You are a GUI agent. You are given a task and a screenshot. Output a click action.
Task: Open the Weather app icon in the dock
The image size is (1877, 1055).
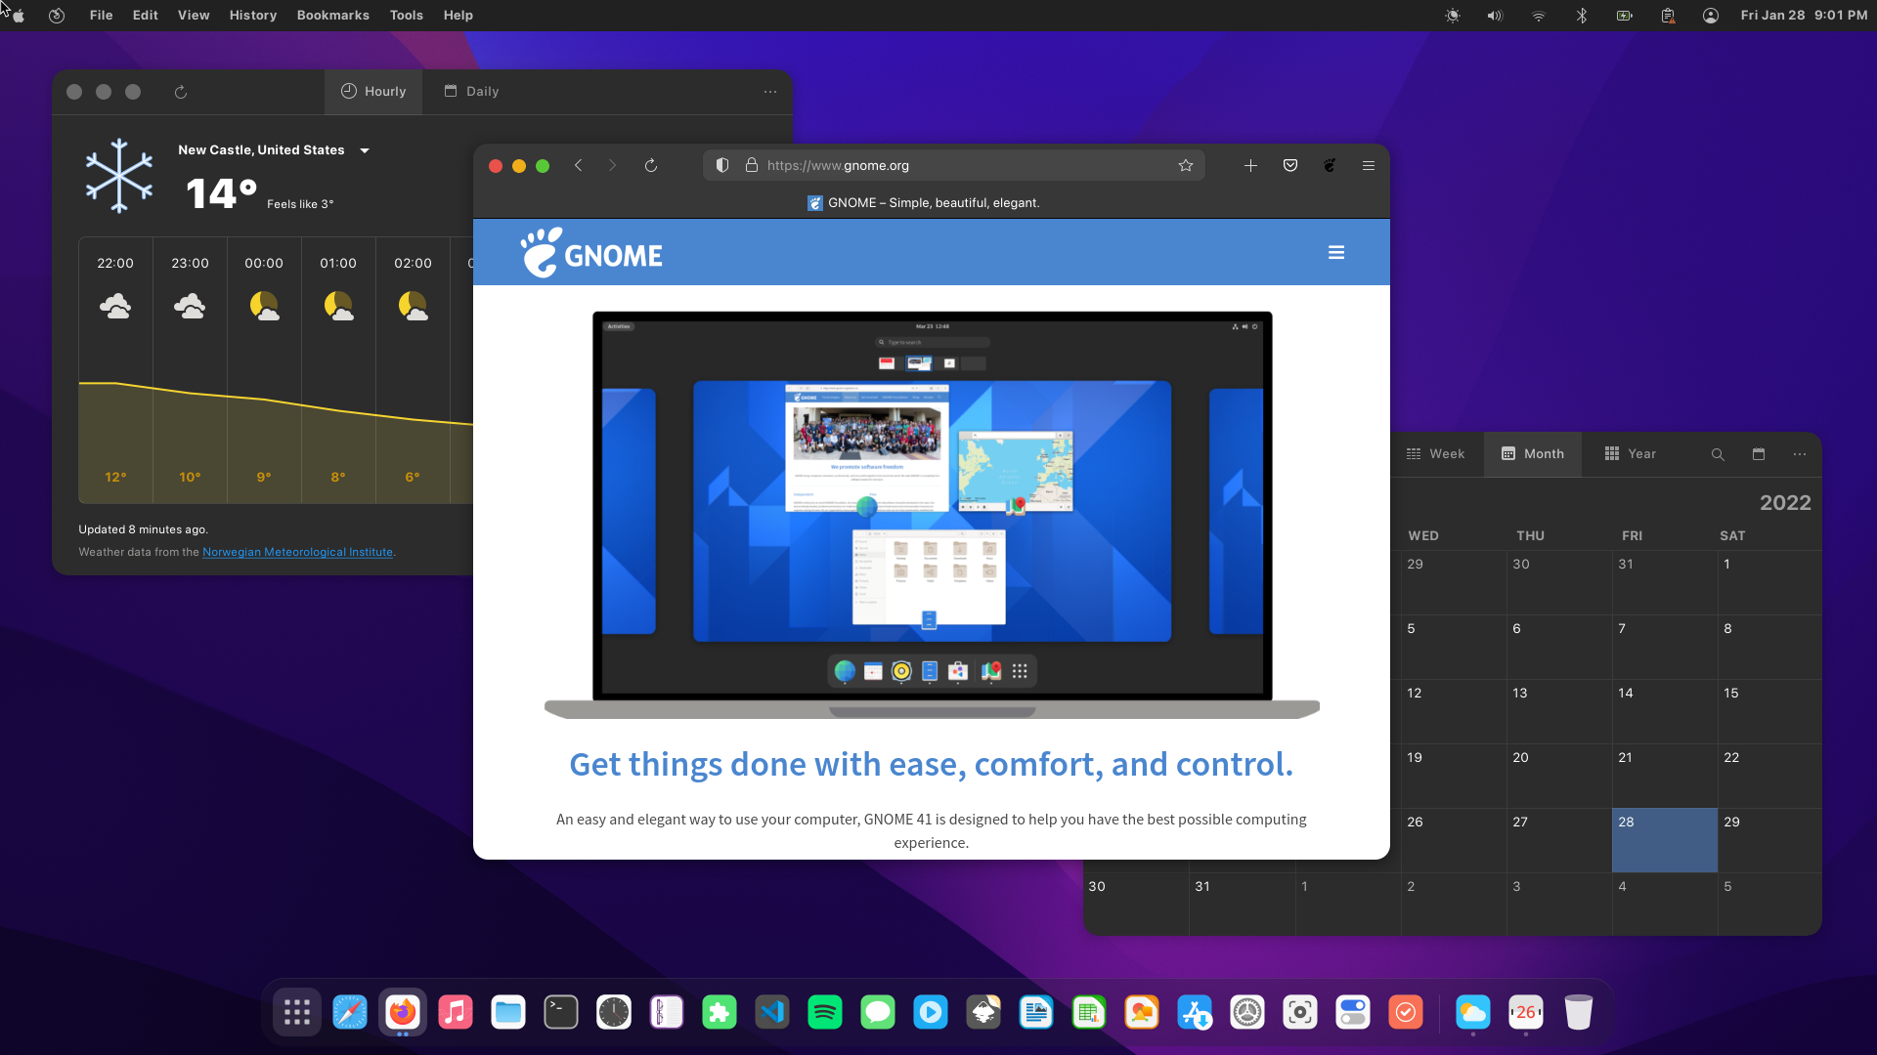[1473, 1013]
